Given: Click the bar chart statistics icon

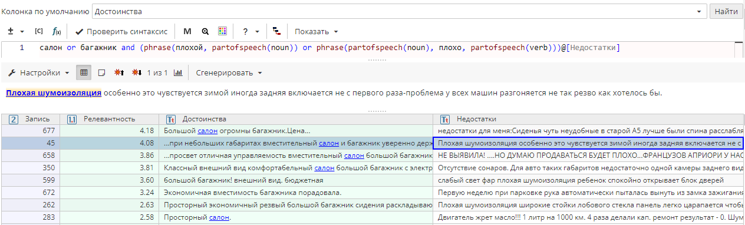Looking at the screenshot, I should tap(179, 73).
